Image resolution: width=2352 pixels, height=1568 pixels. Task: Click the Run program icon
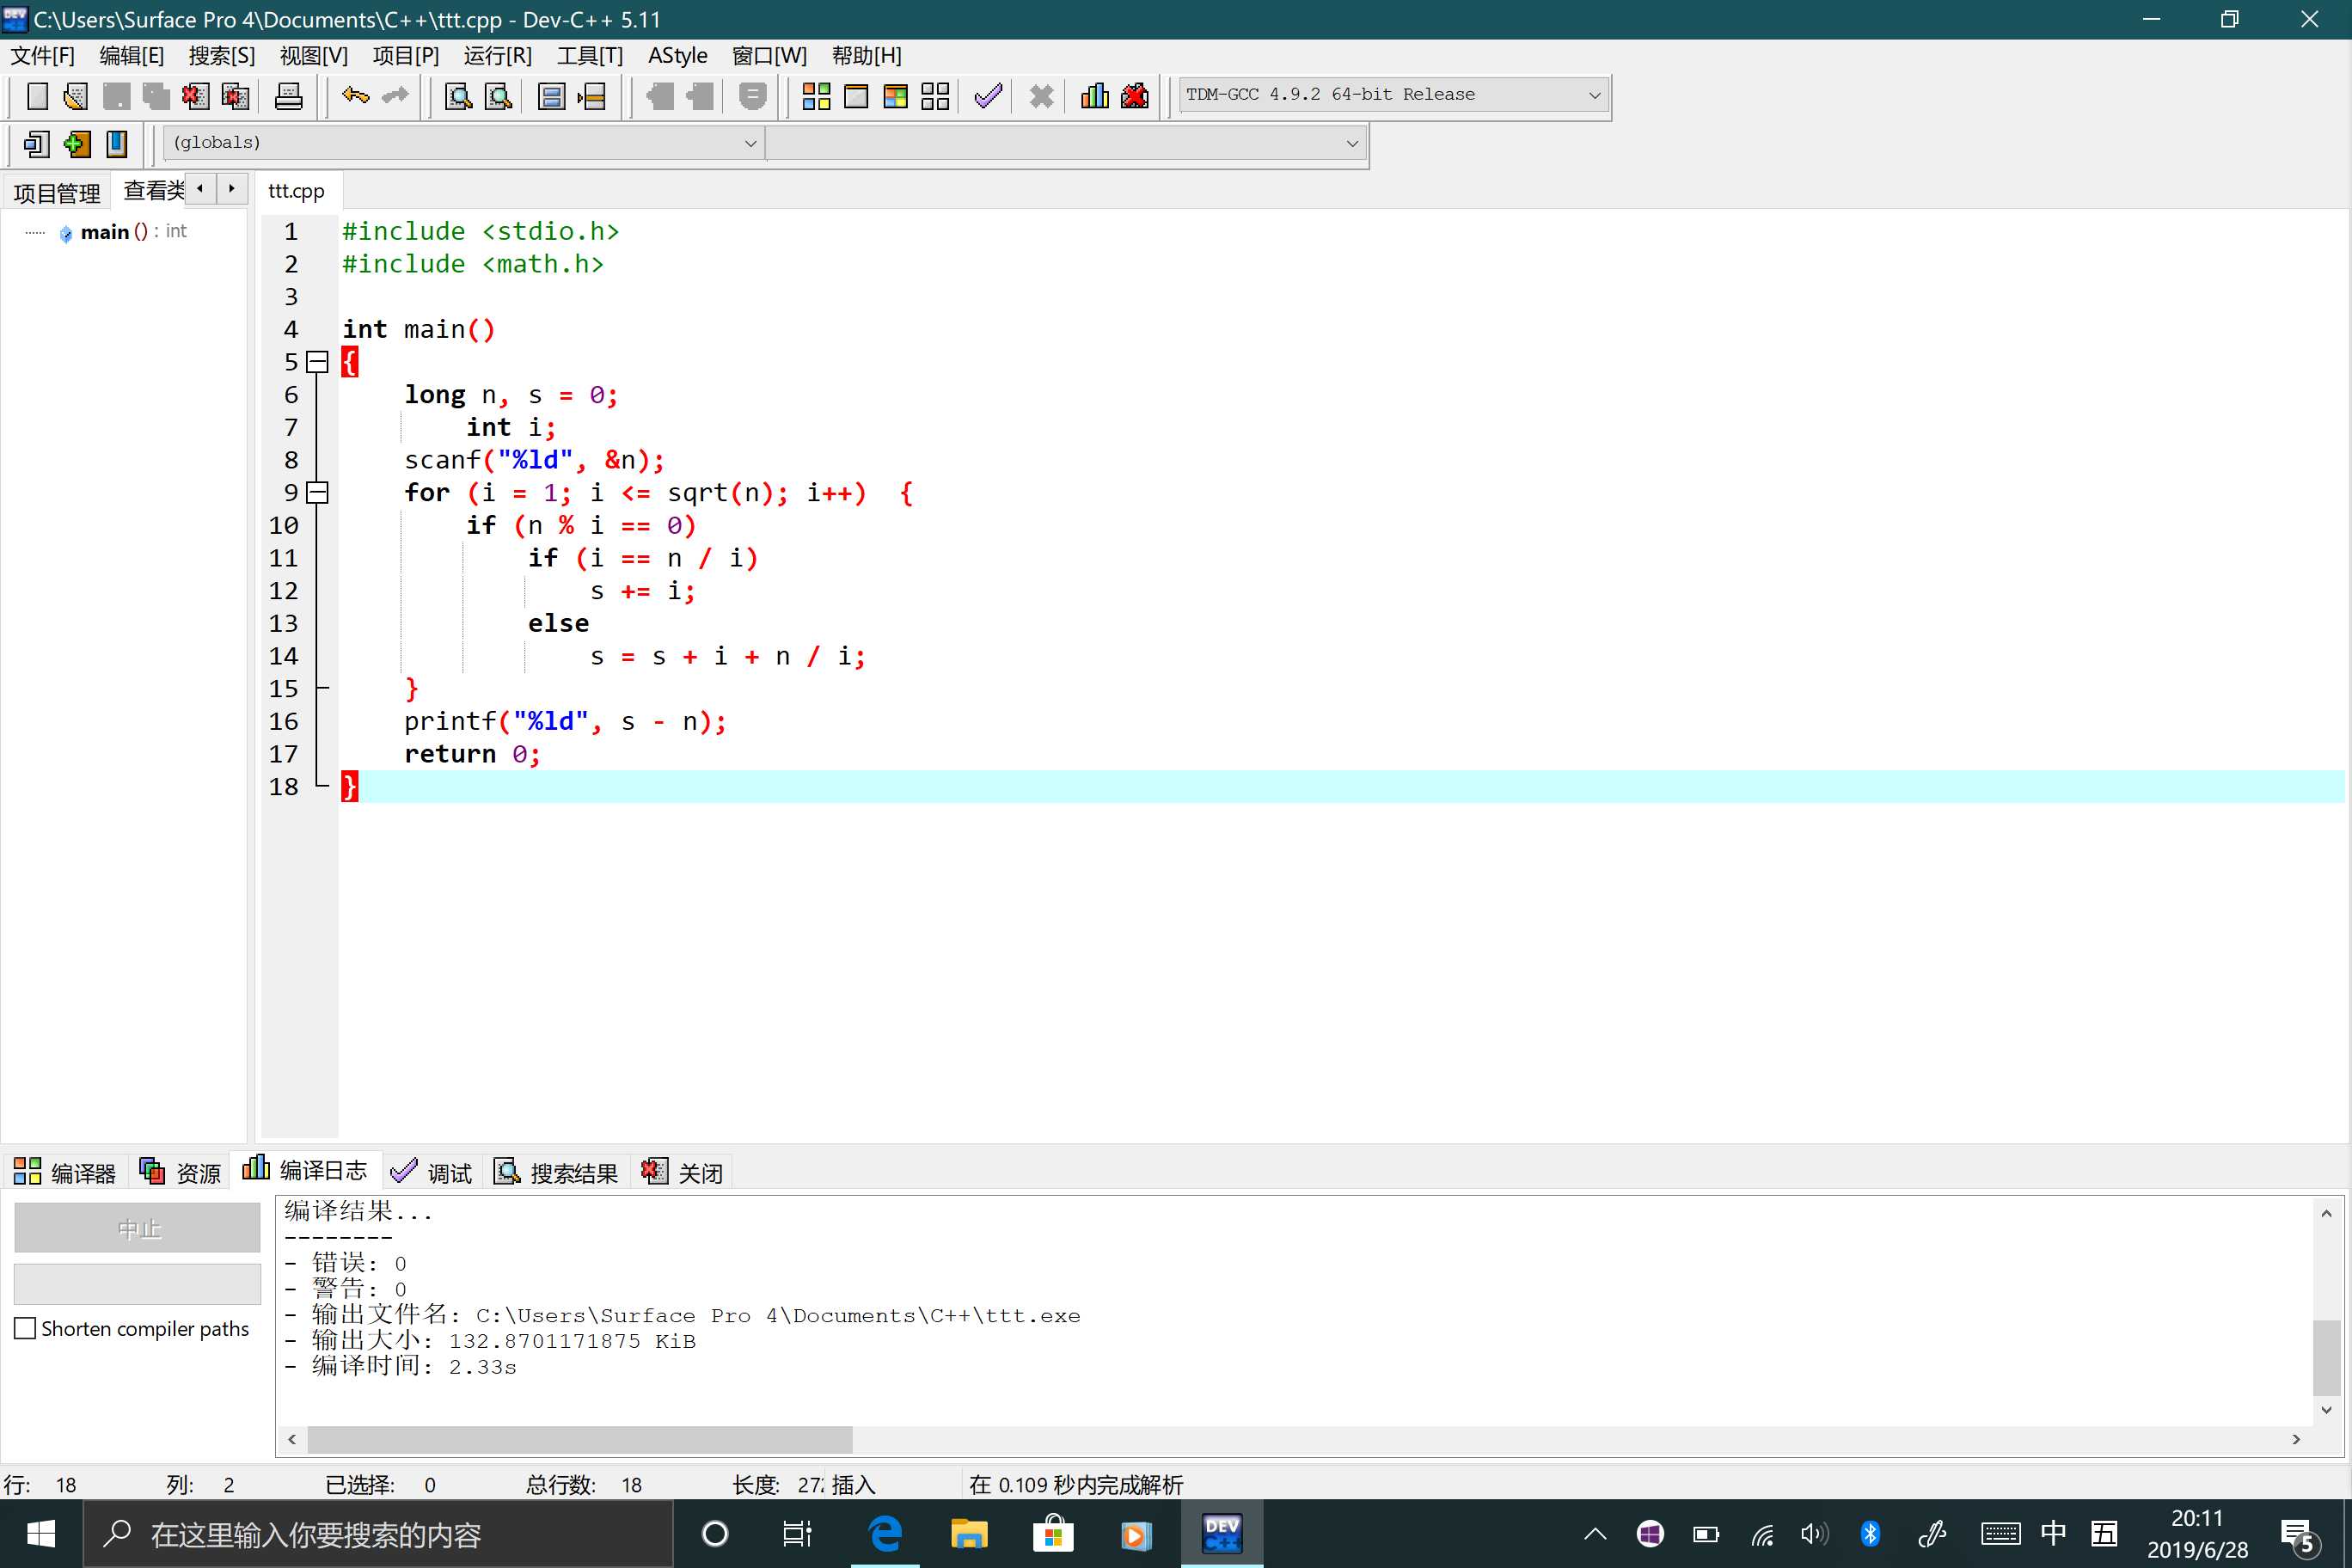click(856, 96)
